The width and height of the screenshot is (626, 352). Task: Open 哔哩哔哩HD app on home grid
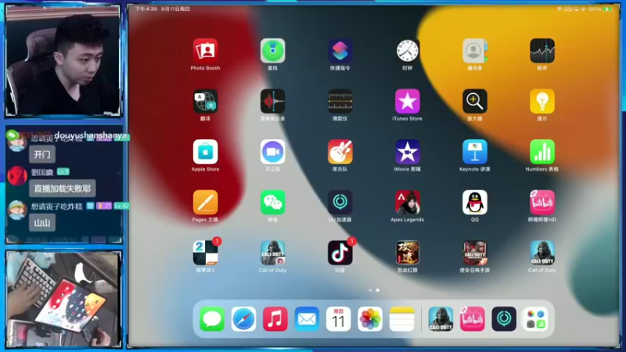pos(541,203)
